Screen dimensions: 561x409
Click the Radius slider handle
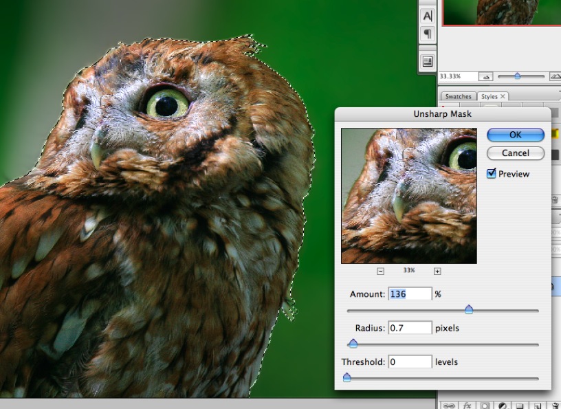[353, 344]
